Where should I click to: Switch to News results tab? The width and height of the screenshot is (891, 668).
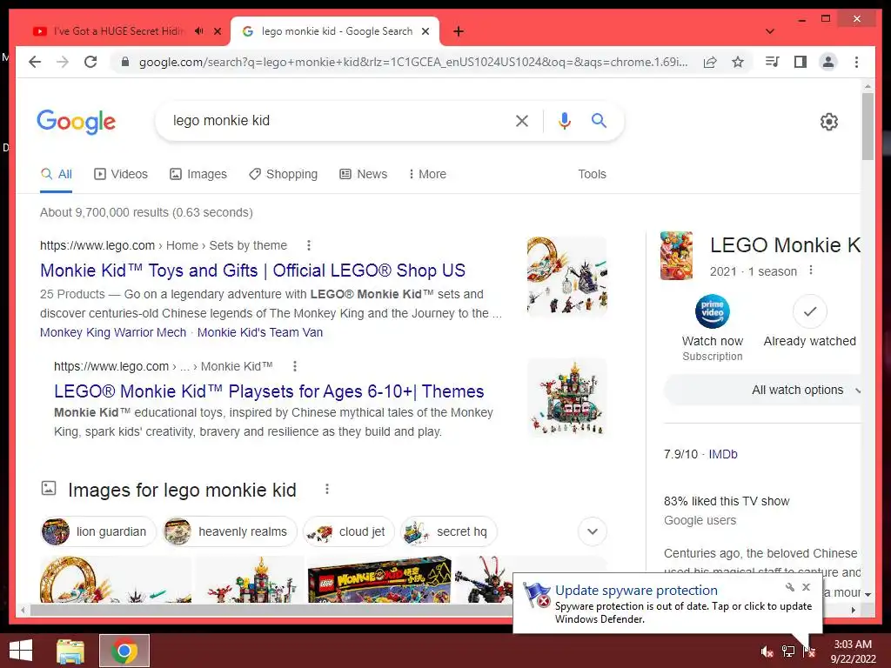pos(363,174)
